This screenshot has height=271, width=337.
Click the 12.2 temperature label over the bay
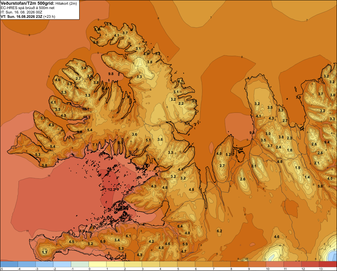click(112, 190)
